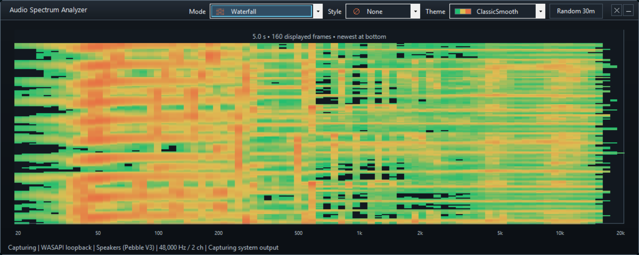Viewport: 639px width, 255px height.
Task: Expand the Theme dropdown arrow
Action: tap(540, 11)
